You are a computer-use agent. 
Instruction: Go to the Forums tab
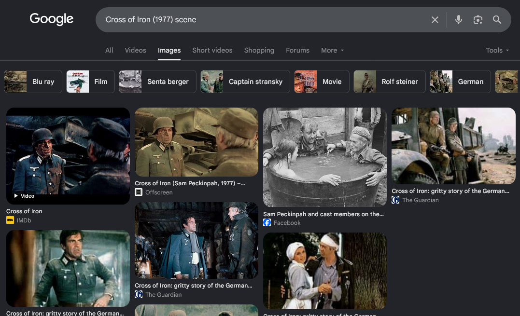(297, 50)
